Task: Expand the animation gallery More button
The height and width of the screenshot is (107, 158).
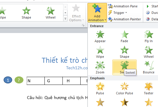Action: [x=66, y=19]
